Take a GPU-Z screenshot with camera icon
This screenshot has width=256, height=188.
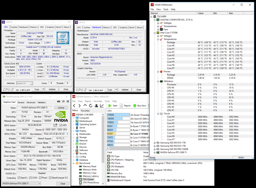[59, 102]
